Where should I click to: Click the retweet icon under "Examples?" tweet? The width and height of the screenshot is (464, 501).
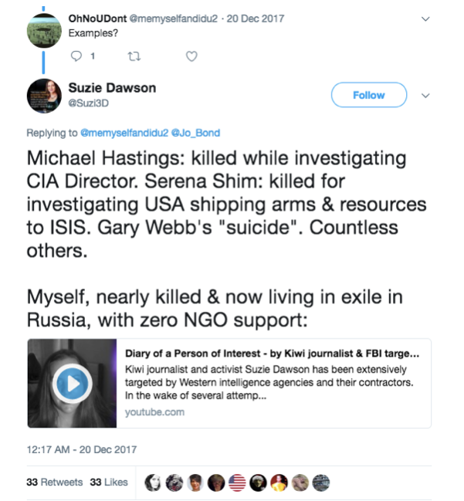134,56
